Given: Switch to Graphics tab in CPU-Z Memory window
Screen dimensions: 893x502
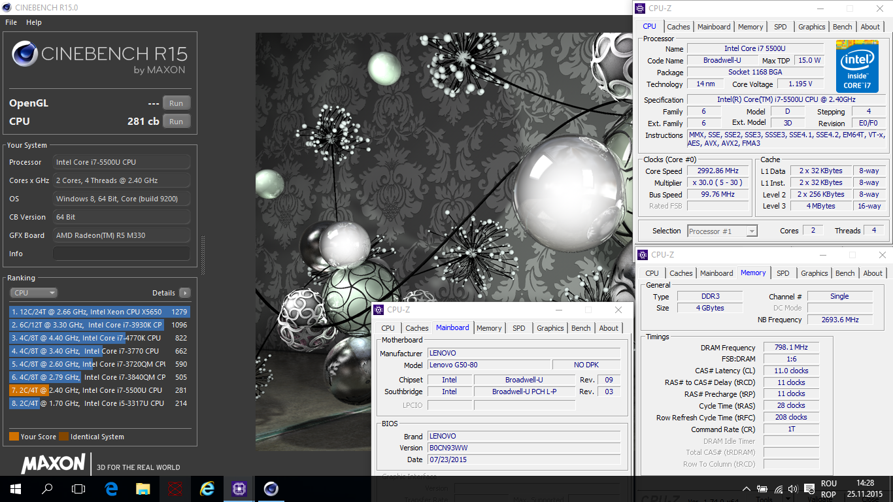Looking at the screenshot, I should point(814,273).
